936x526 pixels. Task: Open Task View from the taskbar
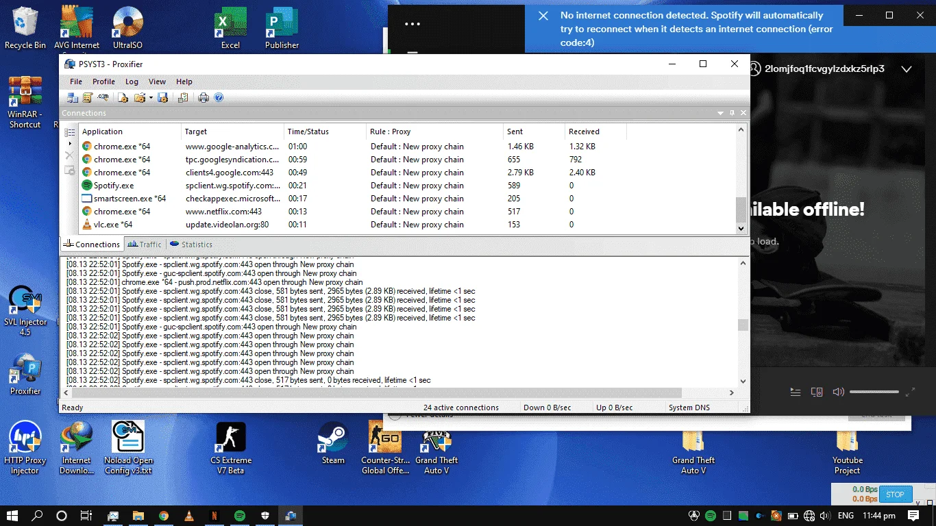click(x=86, y=516)
